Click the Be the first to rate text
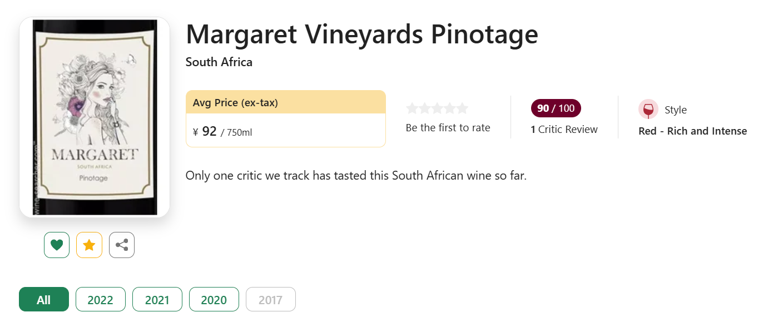773x317 pixels. (x=448, y=128)
